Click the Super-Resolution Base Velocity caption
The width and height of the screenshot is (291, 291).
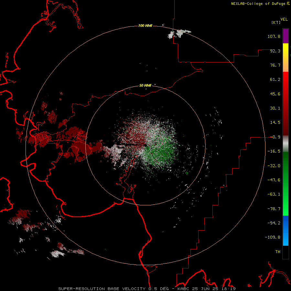point(147,289)
